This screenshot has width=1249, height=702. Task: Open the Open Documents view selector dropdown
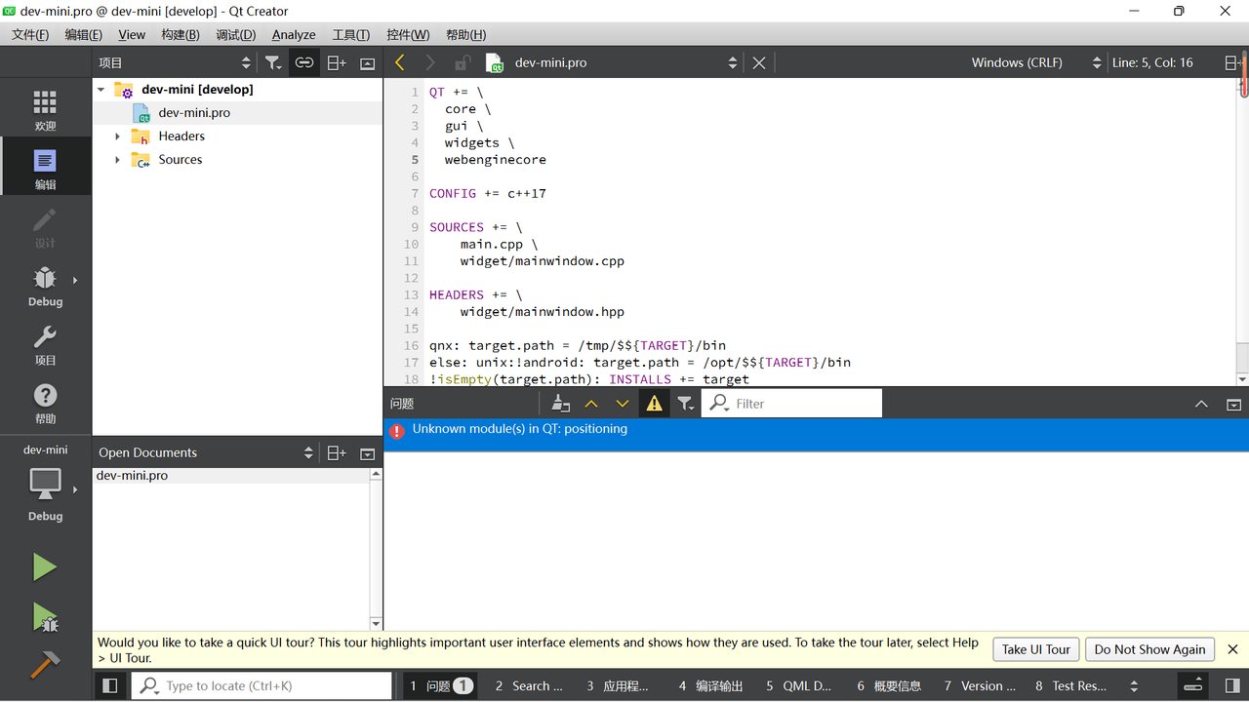coord(206,452)
